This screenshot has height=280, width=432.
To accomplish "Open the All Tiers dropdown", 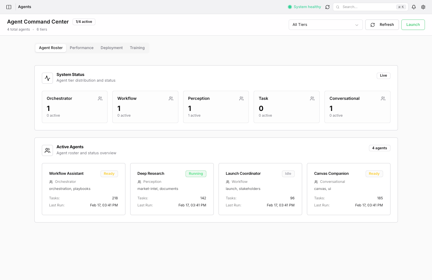I will tap(322, 25).
